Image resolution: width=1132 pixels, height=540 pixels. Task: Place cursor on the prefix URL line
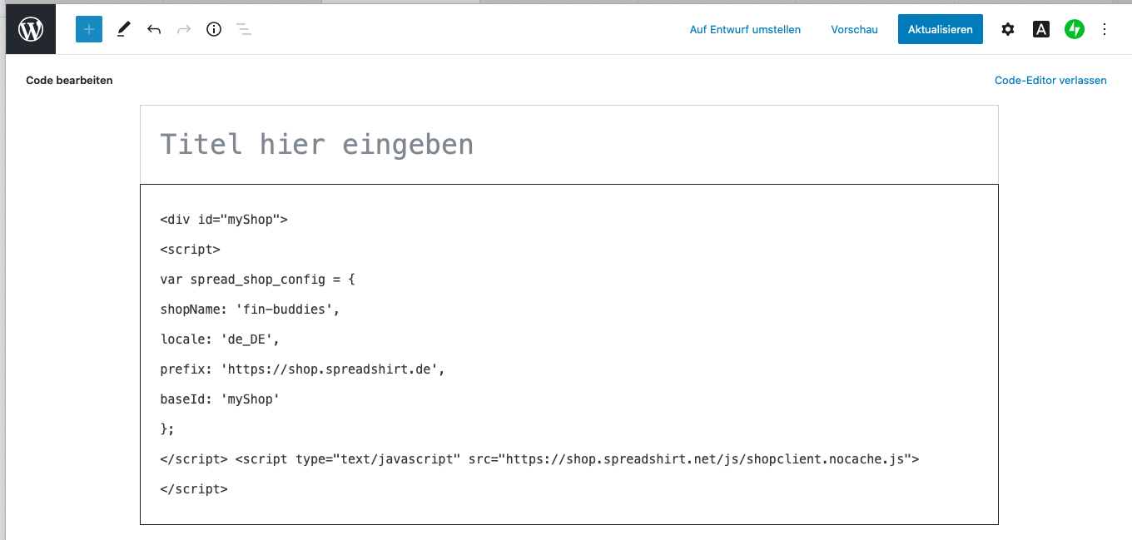(302, 369)
